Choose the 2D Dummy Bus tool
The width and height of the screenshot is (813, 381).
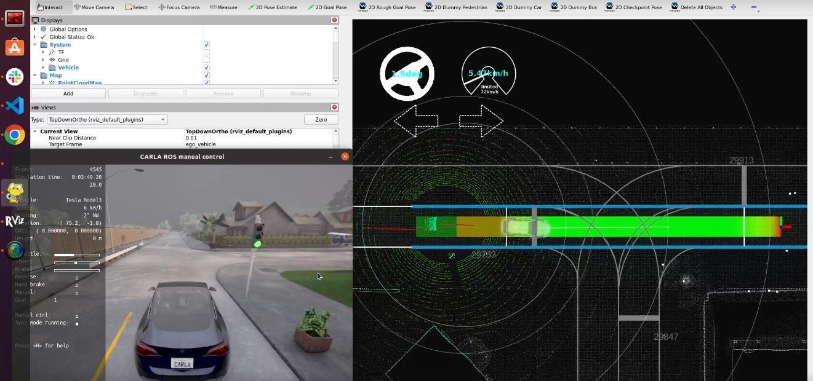tap(574, 7)
